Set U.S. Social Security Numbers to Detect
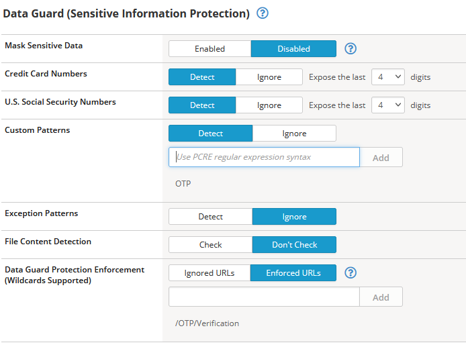Image resolution: width=466 pixels, height=355 pixels. [x=202, y=105]
